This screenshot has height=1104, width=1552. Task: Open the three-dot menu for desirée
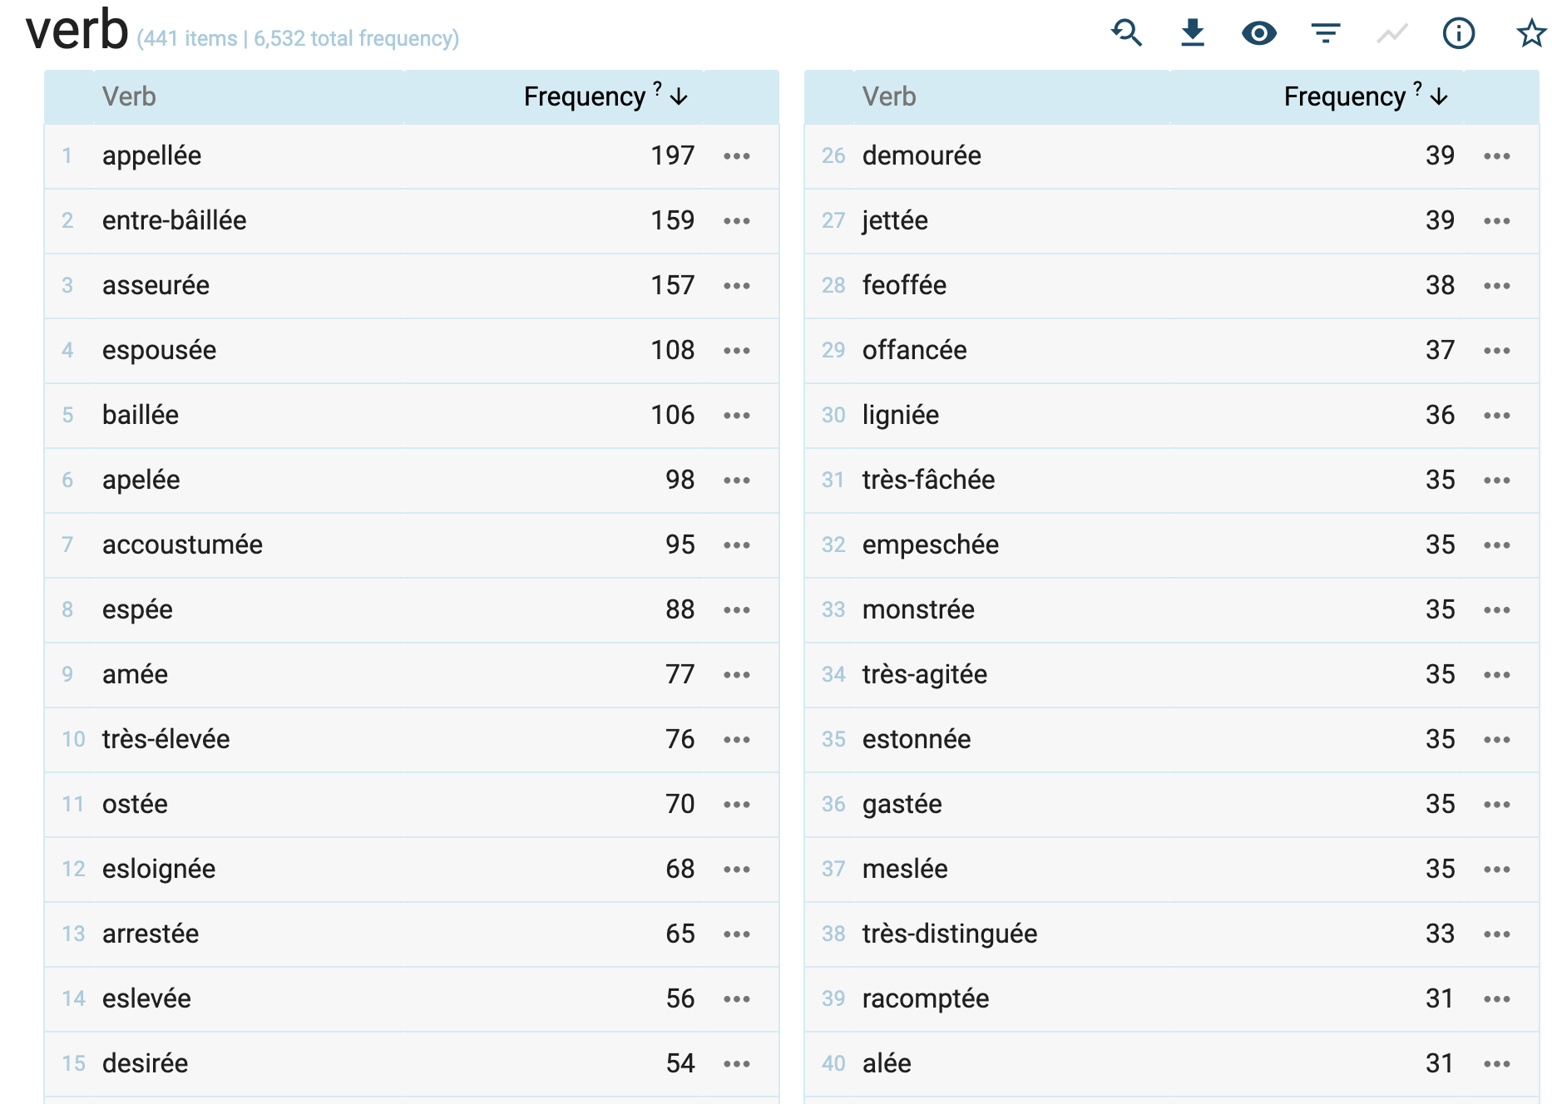737,1064
